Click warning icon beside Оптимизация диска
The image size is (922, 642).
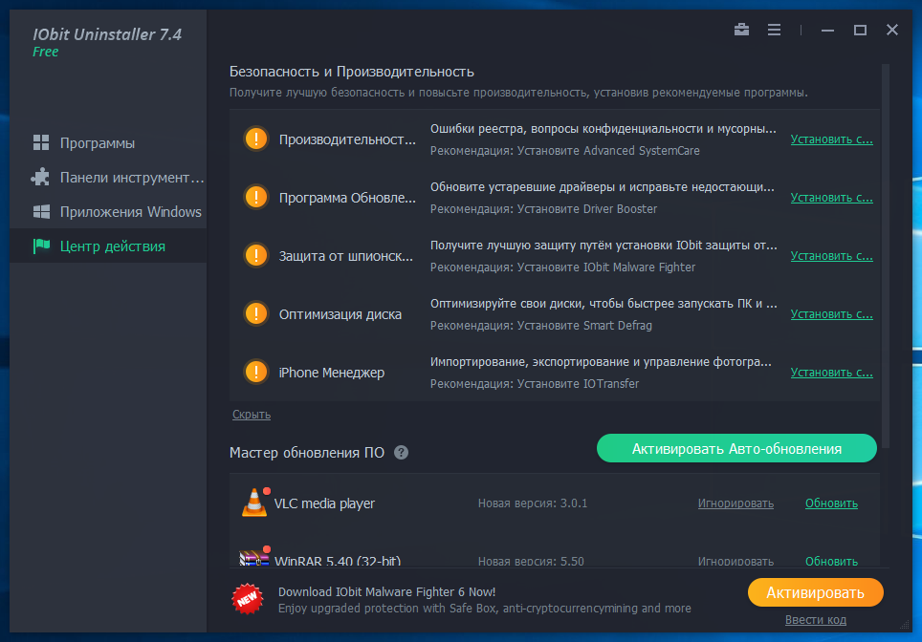coord(256,313)
